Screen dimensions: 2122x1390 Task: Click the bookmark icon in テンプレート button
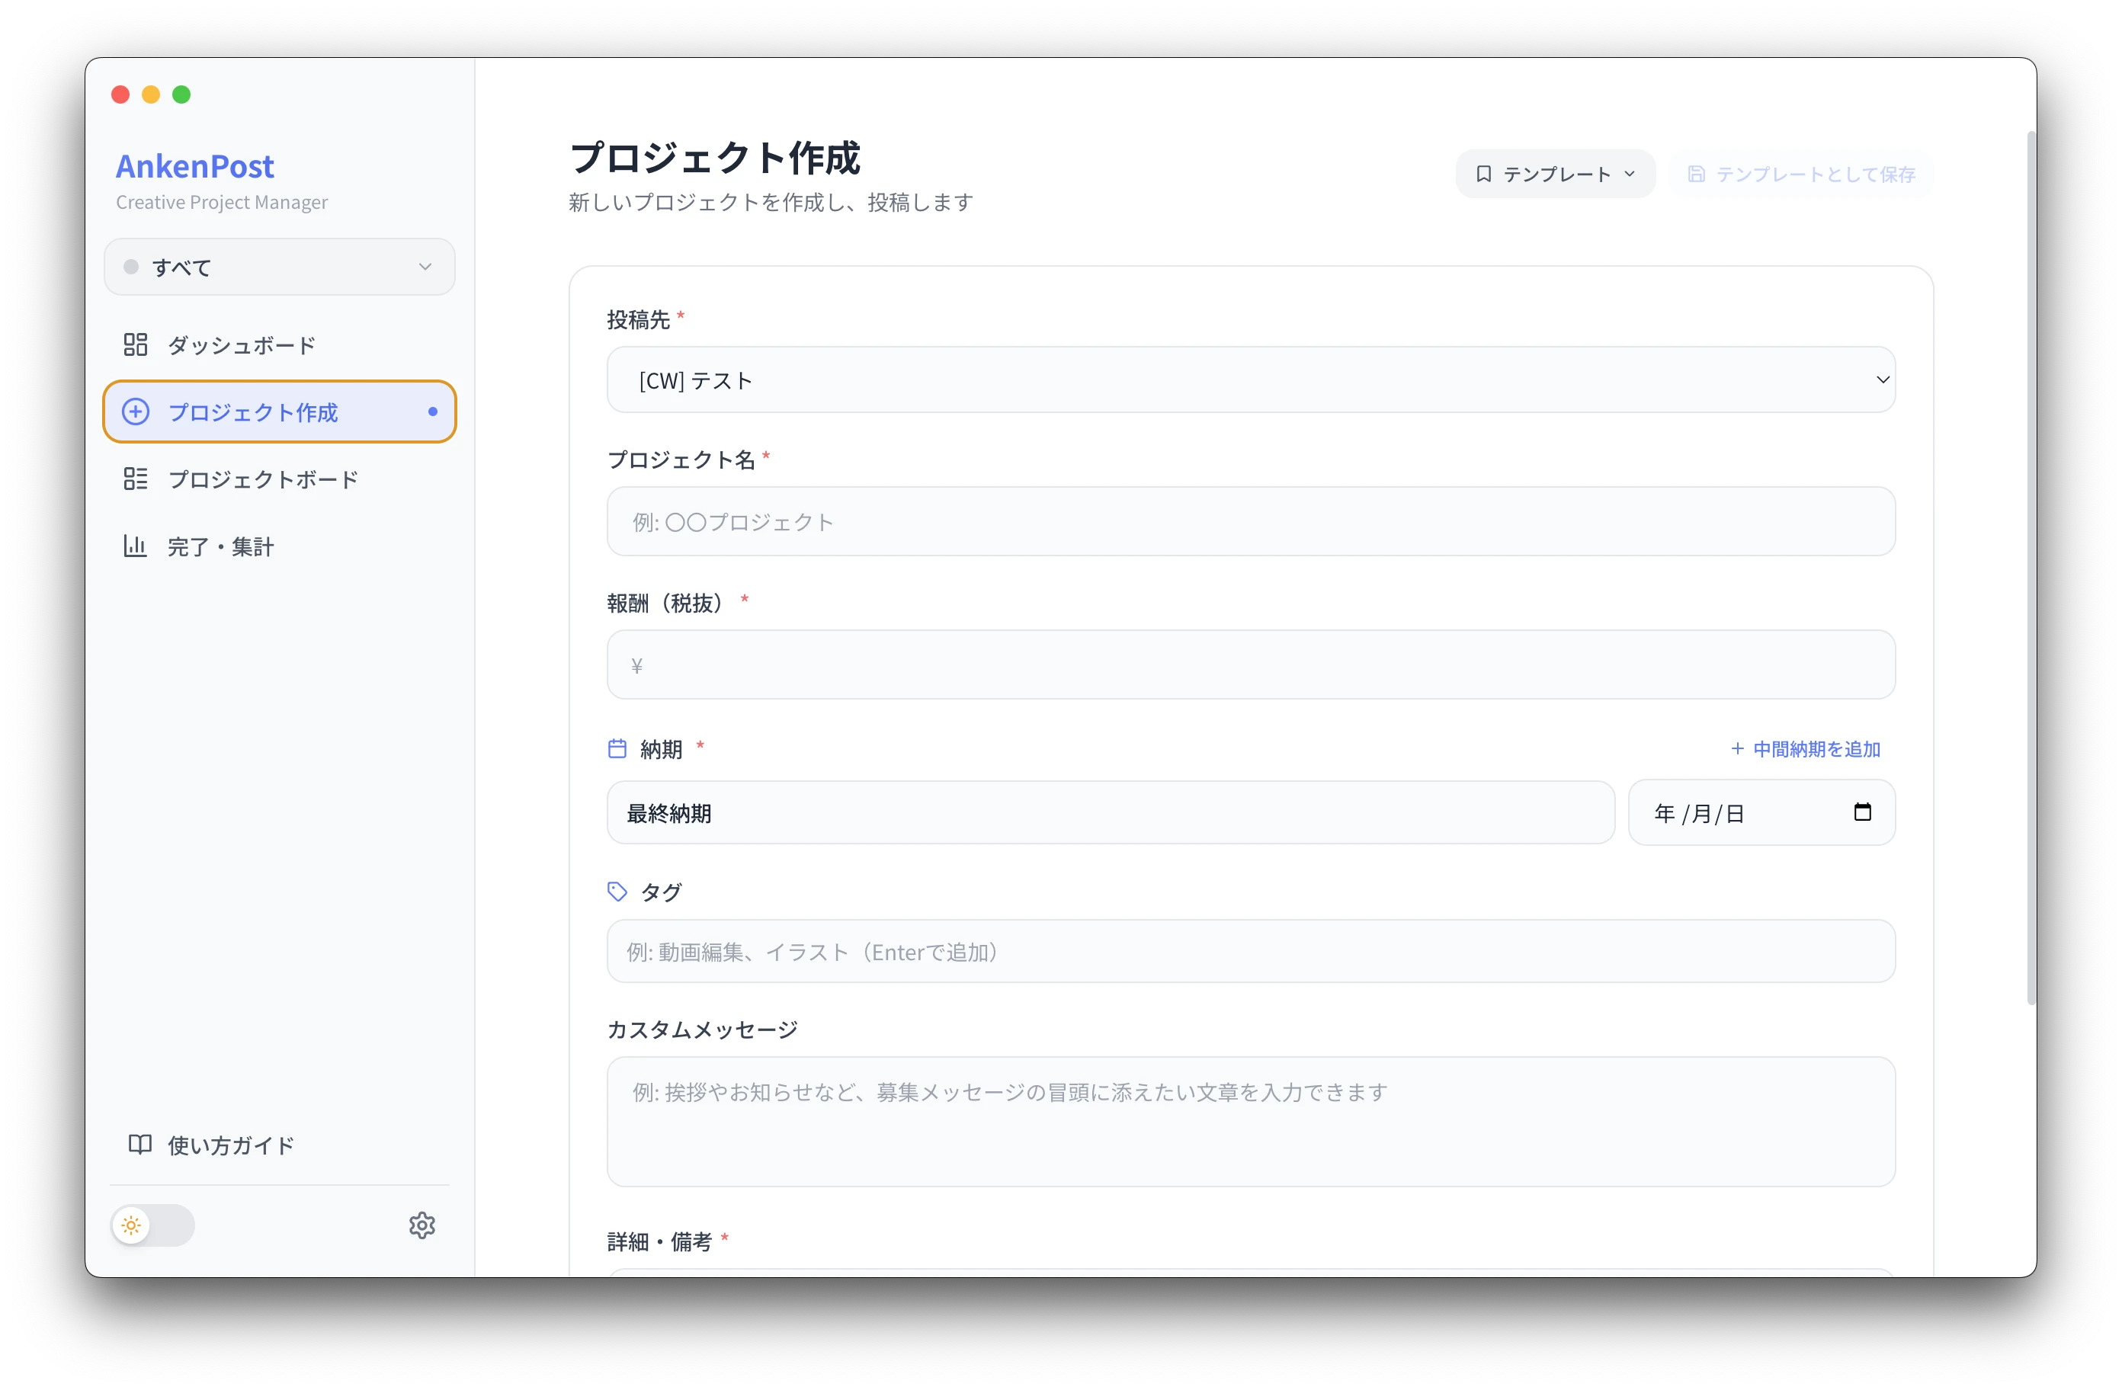pyautogui.click(x=1483, y=174)
